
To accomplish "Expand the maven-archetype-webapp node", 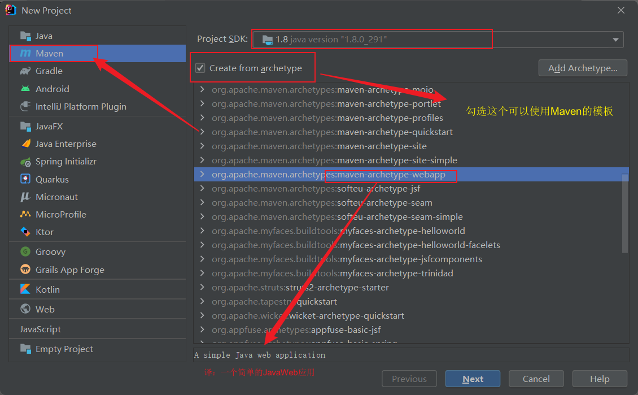I will point(202,174).
